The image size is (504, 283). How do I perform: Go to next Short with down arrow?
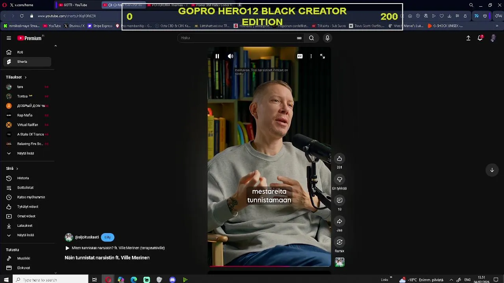492,170
